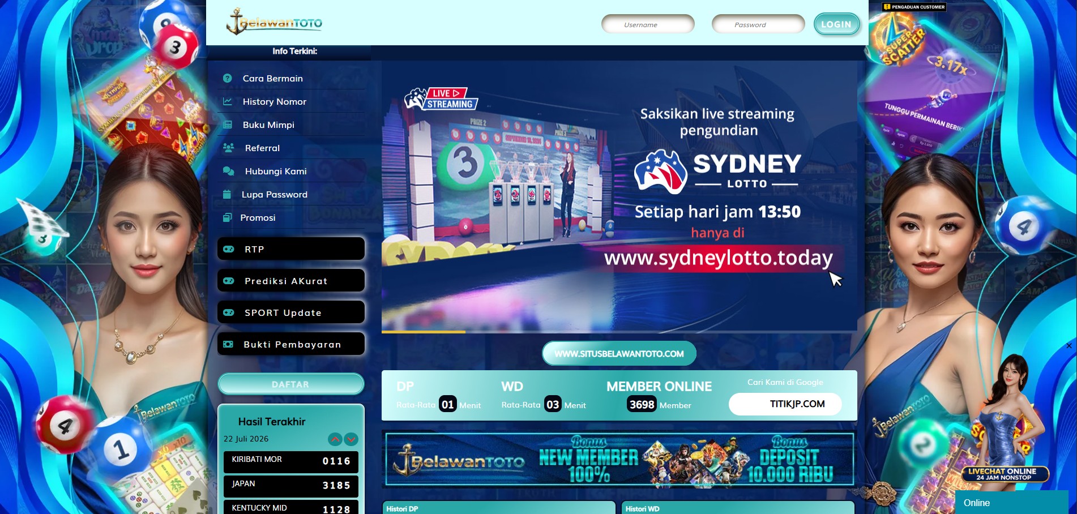Select the JAPAN 3185 result row
Screen dimensions: 1077x514
point(290,486)
